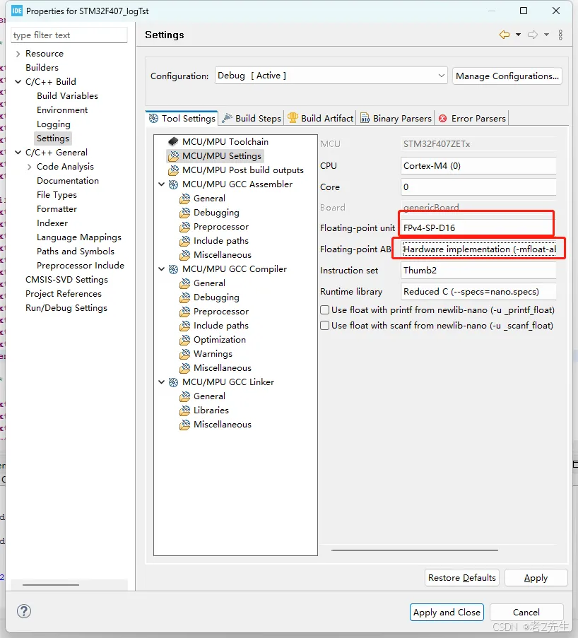Click the Build Artifact trophy icon
578x638 pixels.
293,118
